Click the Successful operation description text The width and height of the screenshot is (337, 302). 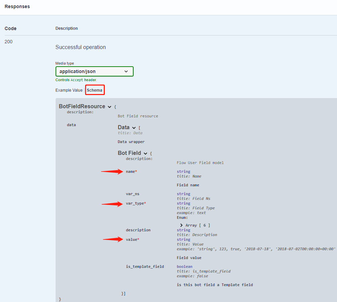point(81,47)
